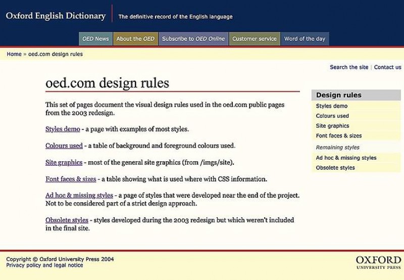Viewport: 404px width, 280px height.
Task: Go to Home in breadcrumb
Action: click(14, 54)
